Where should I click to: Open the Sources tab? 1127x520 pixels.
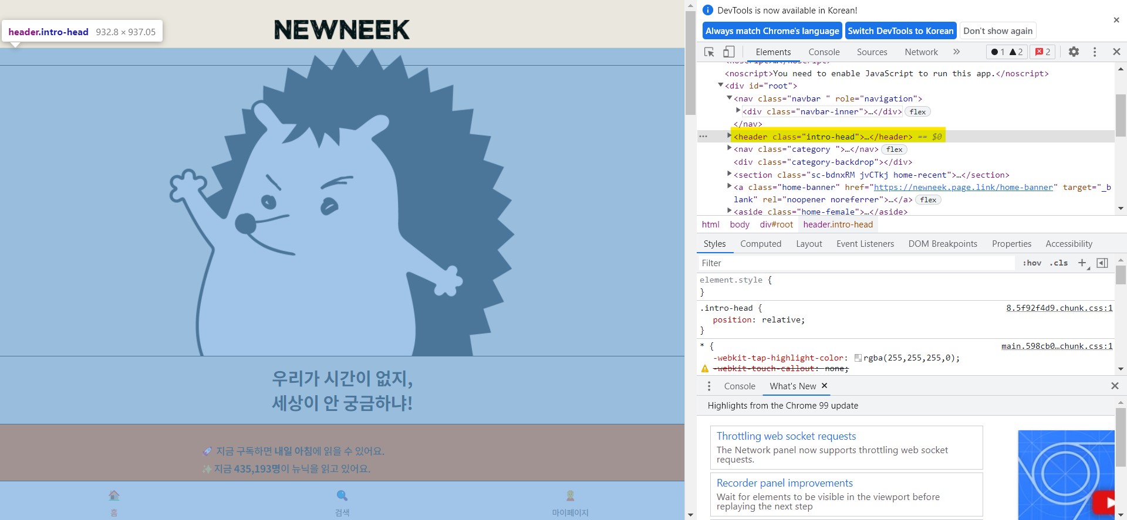click(872, 52)
